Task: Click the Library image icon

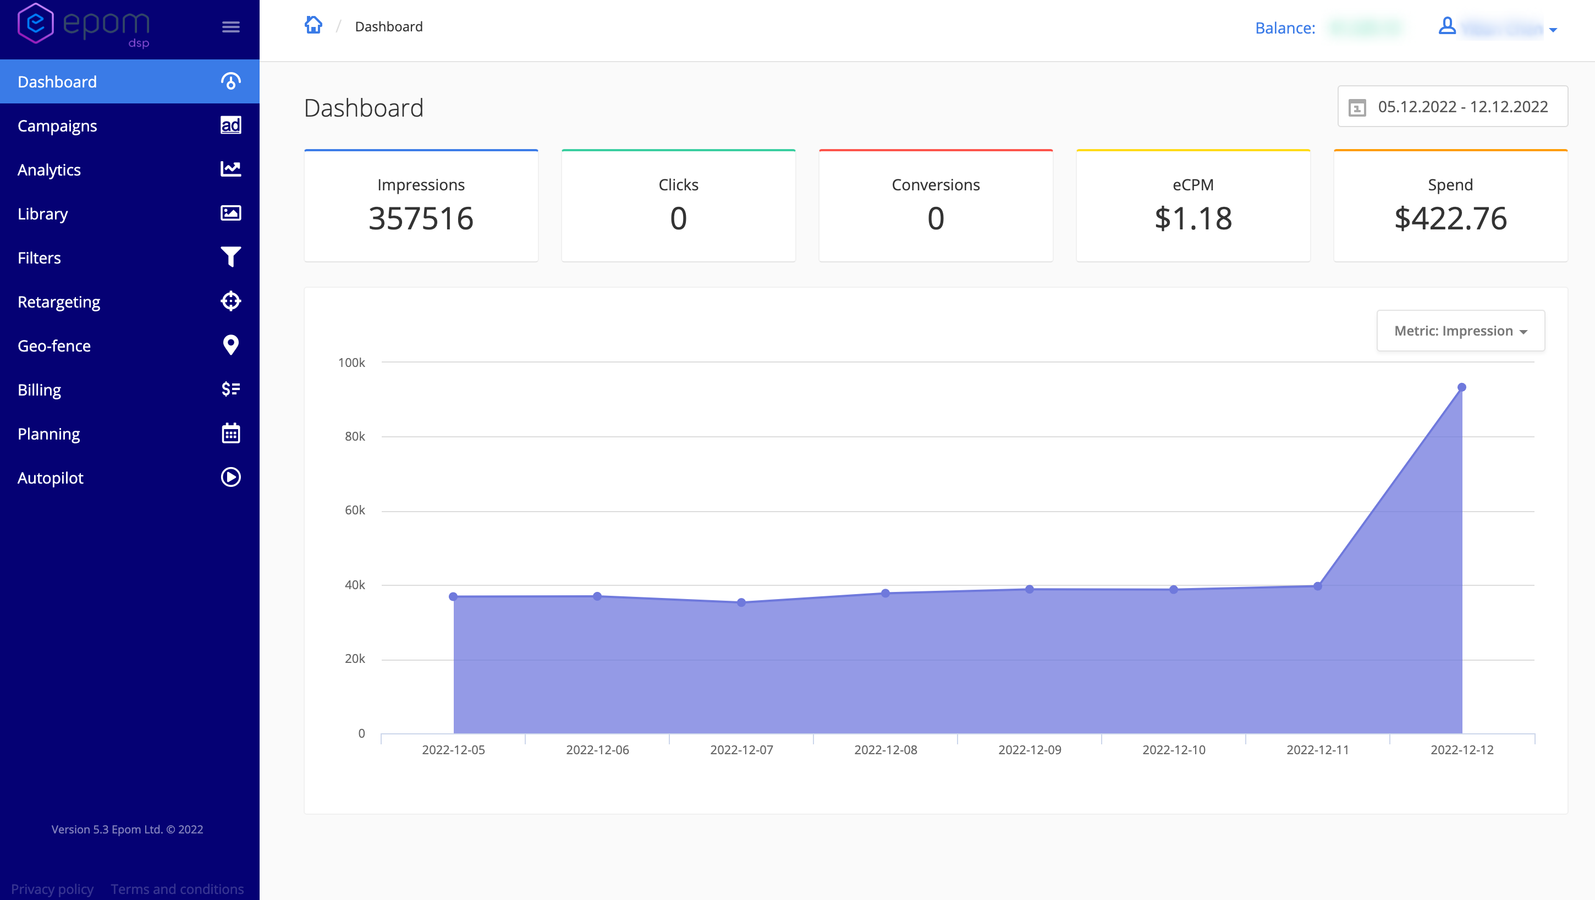Action: [x=230, y=213]
